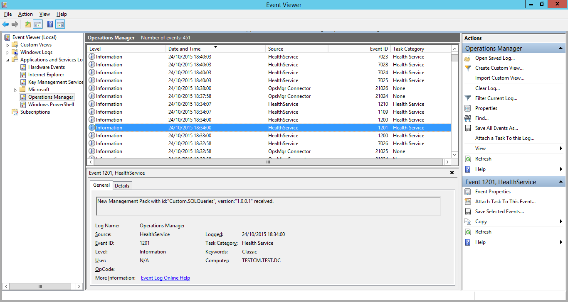568x302 pixels.
Task: Click the Filter Current Log funnel icon
Action: 468,98
